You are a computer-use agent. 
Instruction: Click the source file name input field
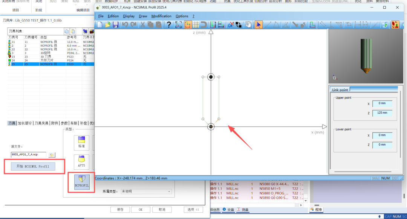(29, 154)
